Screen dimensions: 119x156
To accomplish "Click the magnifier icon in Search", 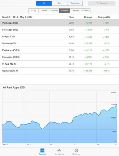I will pyautogui.click(x=98, y=3).
